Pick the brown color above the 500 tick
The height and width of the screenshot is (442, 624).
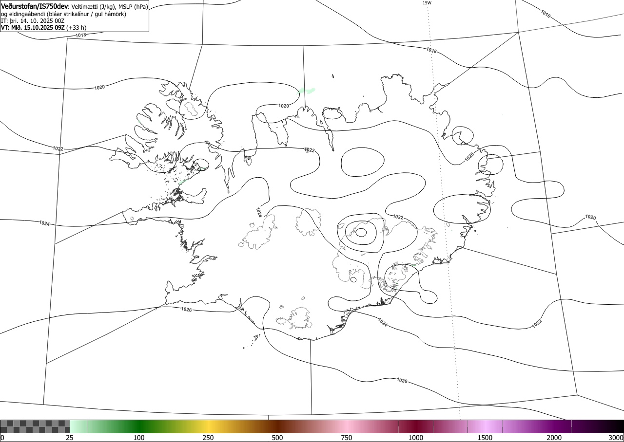click(x=277, y=426)
